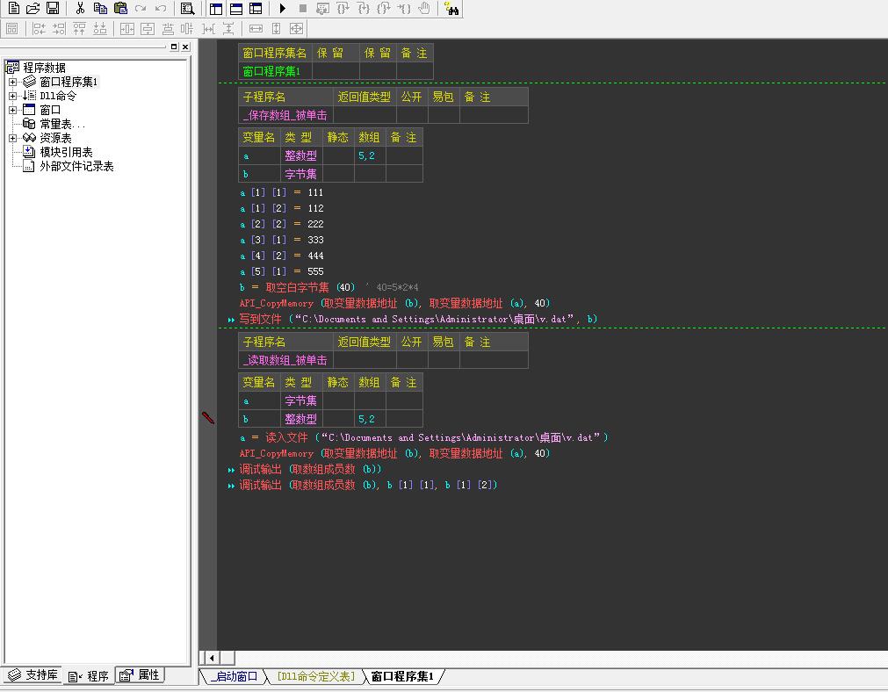
Task: Run the program with the play icon
Action: coord(283,8)
